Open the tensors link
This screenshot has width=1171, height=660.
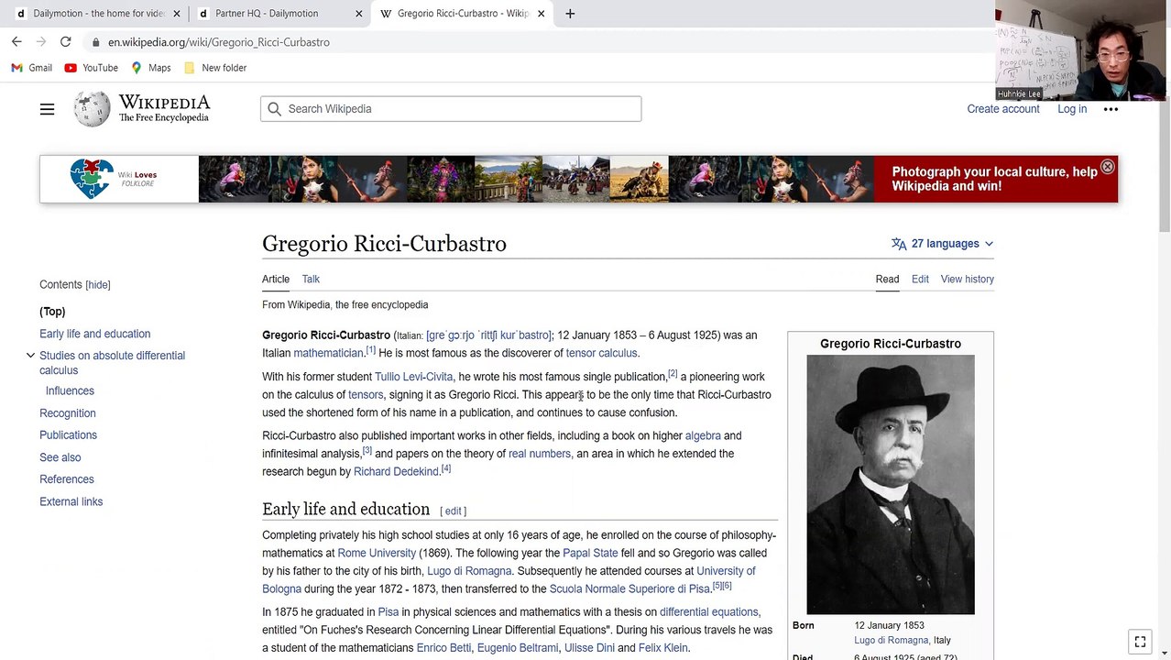[x=366, y=395]
